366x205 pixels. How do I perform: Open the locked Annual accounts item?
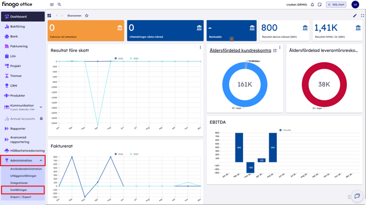click(x=22, y=118)
